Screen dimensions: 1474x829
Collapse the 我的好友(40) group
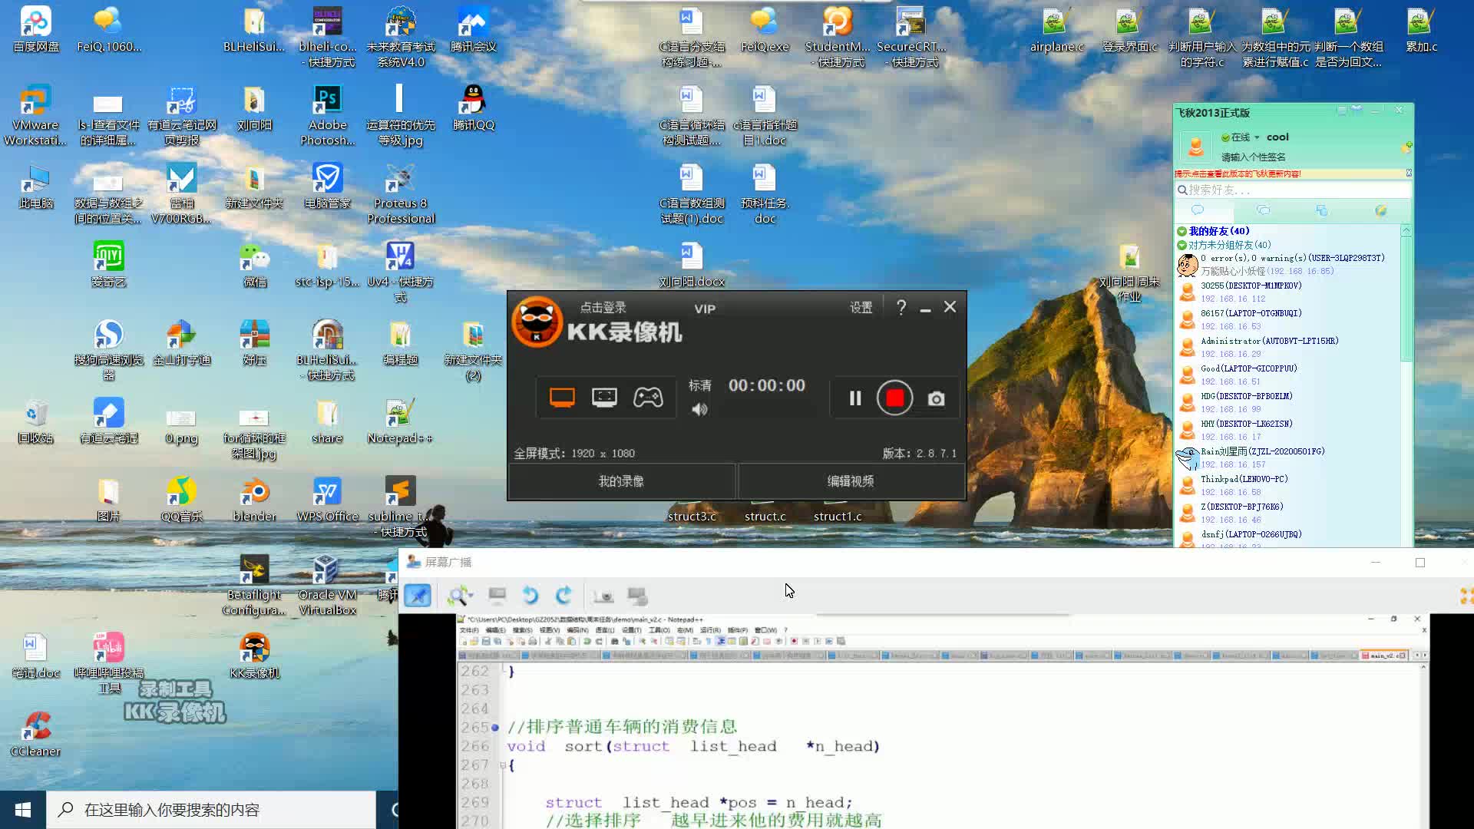pos(1183,231)
